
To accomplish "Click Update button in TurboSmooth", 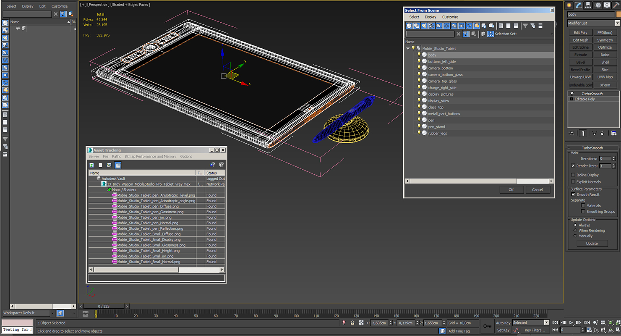I will click(x=592, y=244).
